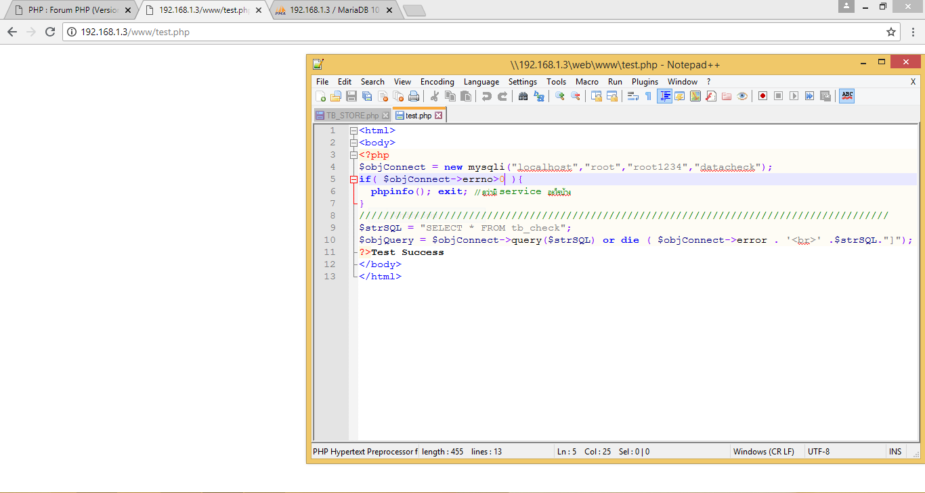Click the Open file folder icon
The height and width of the screenshot is (493, 925).
[336, 96]
